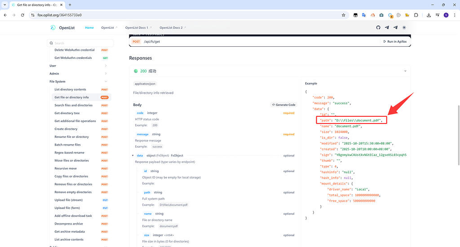460x247 pixels.
Task: Open Recursive move endpoint
Action: click(81, 169)
